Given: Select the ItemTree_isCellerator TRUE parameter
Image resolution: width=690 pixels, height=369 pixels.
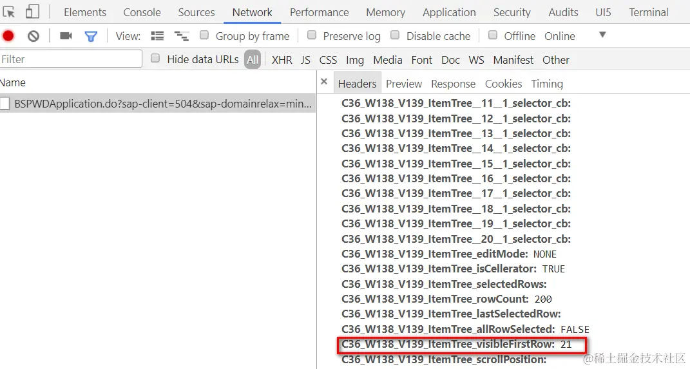Looking at the screenshot, I should pos(454,269).
